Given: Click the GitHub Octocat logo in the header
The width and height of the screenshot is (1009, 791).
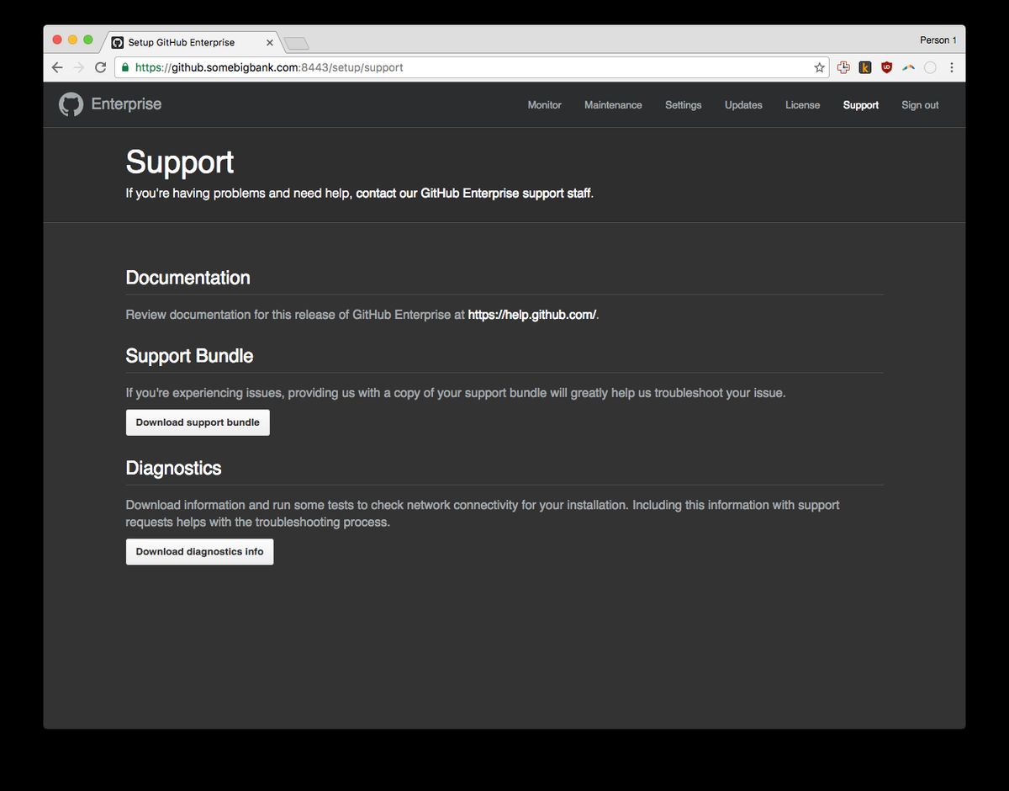Looking at the screenshot, I should point(70,104).
